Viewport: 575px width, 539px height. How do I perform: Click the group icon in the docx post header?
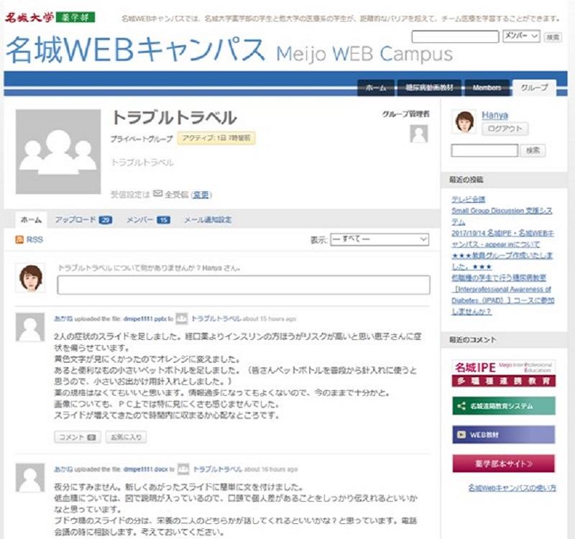coord(183,469)
